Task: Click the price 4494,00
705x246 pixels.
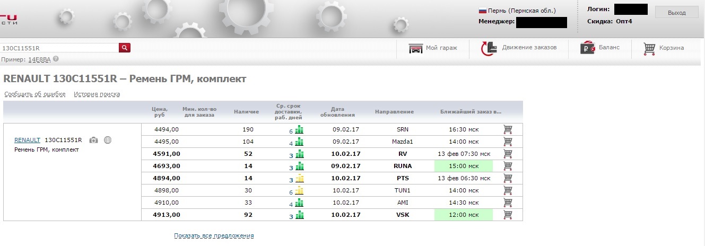Action: [167, 129]
